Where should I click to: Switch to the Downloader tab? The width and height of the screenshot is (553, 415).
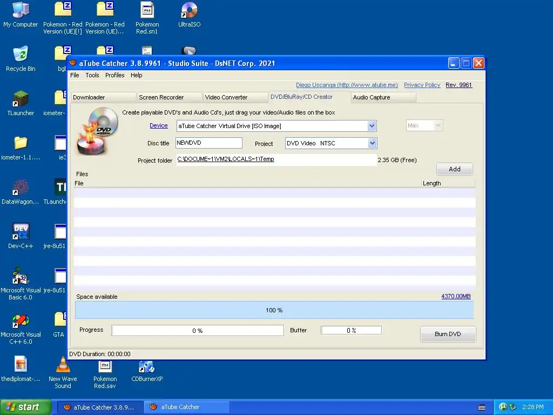(104, 97)
